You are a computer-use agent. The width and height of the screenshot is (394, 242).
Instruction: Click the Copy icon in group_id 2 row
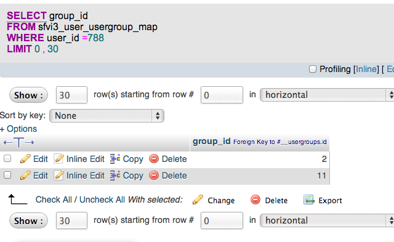pos(115,159)
